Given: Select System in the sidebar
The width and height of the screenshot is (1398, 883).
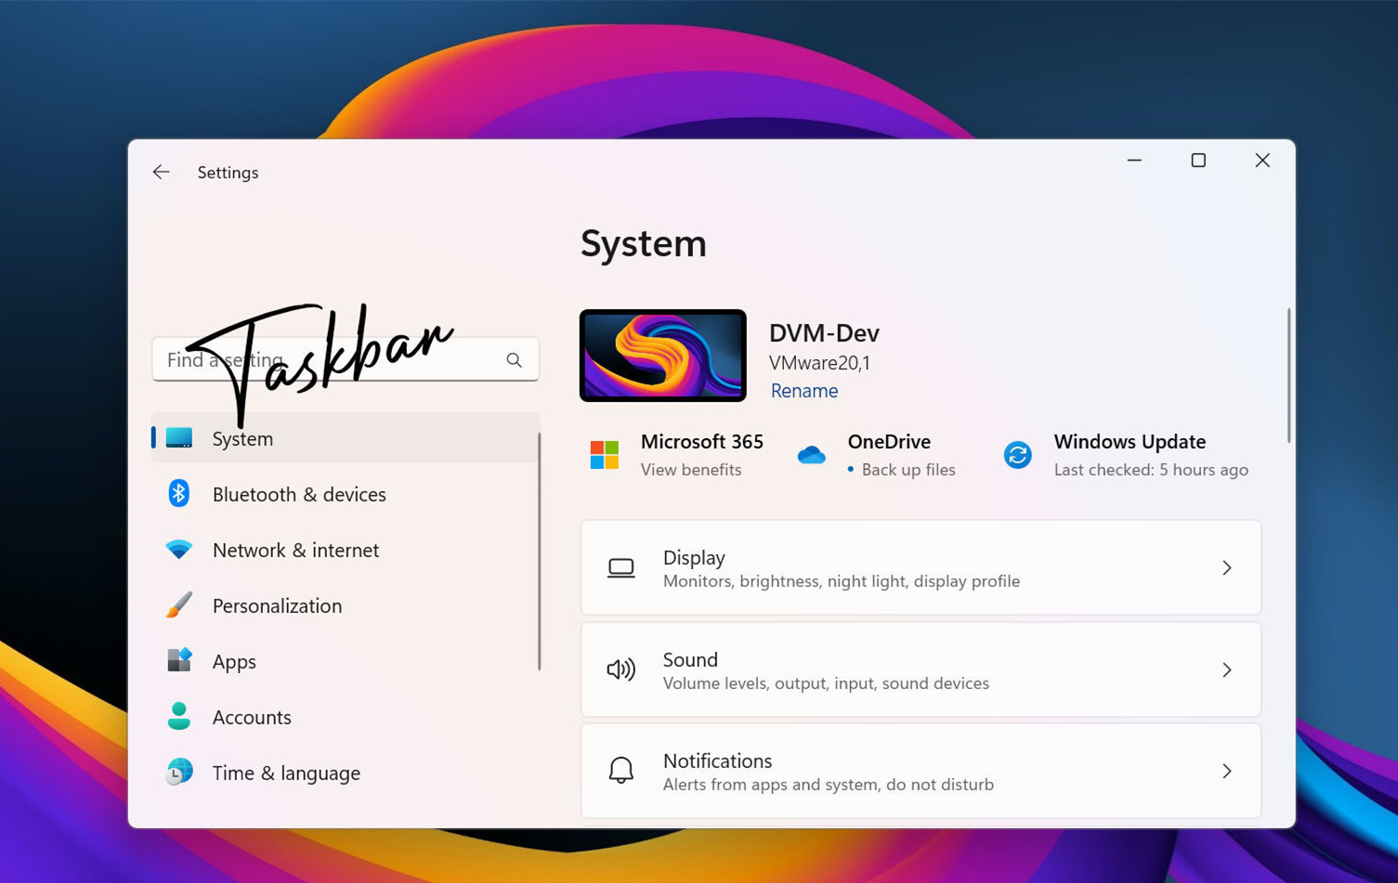Looking at the screenshot, I should click(346, 438).
